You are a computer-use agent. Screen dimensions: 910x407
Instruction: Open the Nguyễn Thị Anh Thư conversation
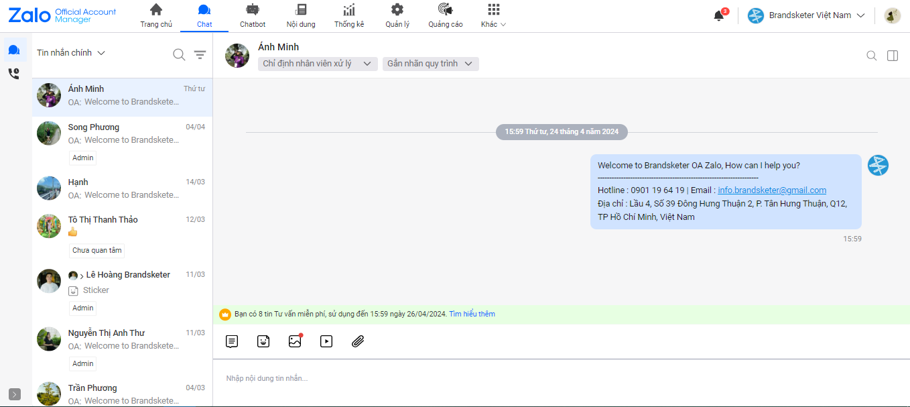[x=123, y=350]
